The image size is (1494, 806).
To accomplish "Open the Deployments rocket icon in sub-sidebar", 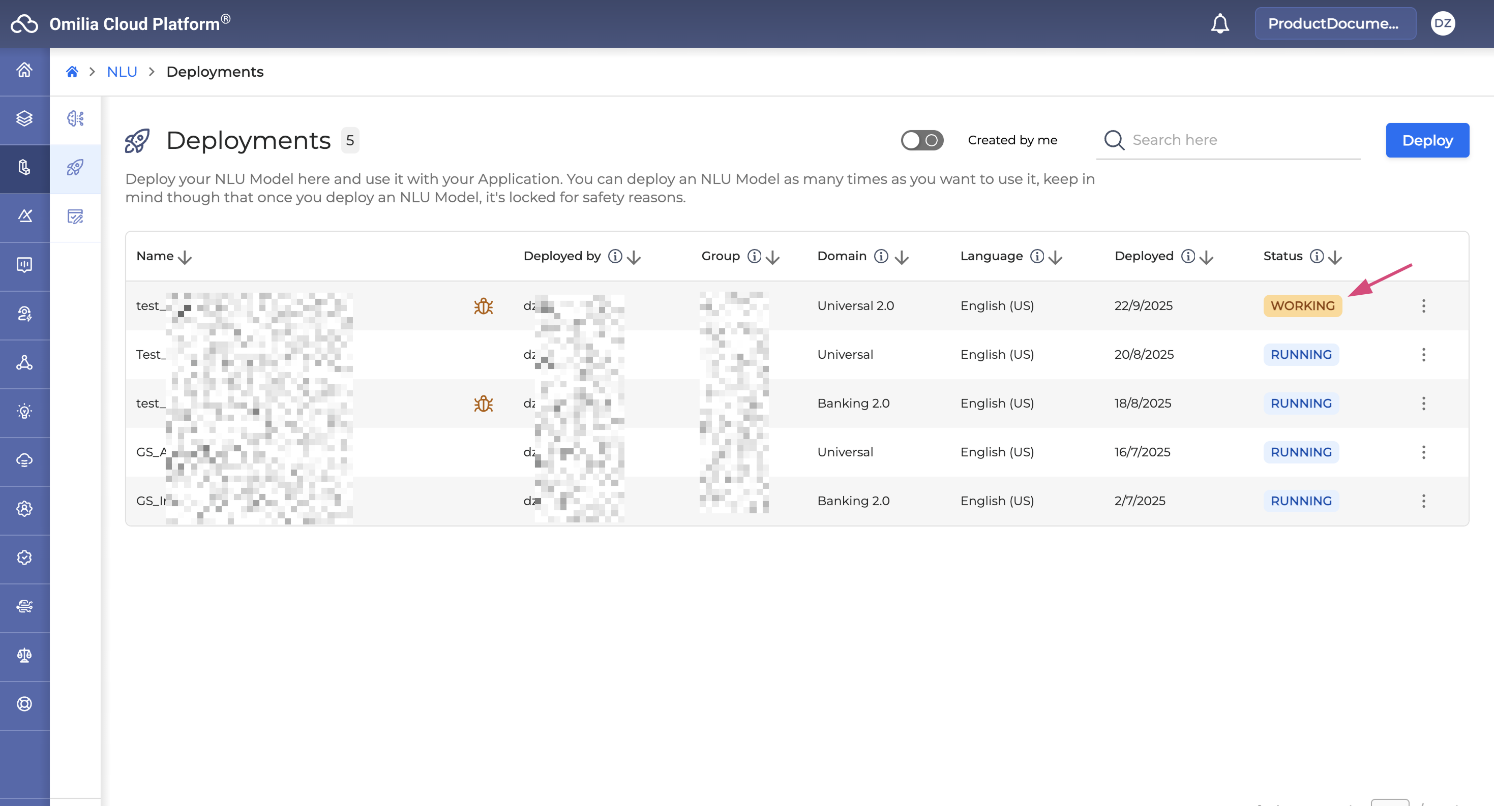I will 75,168.
